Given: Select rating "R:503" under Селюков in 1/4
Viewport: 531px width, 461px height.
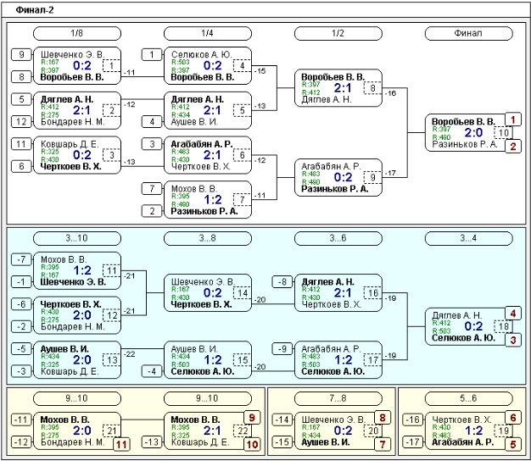Looking at the screenshot, I should pyautogui.click(x=180, y=62).
